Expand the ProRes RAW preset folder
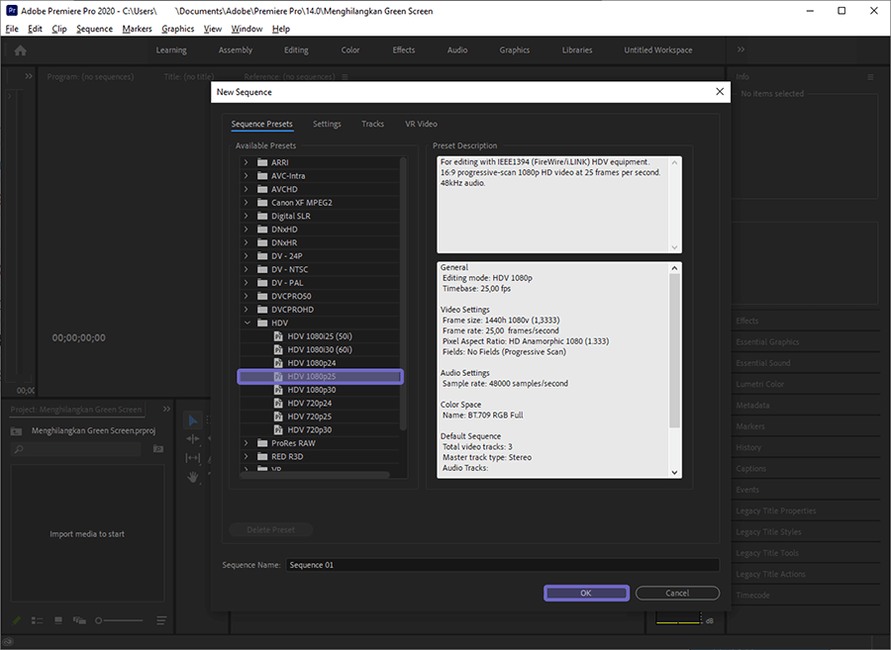Image resolution: width=891 pixels, height=650 pixels. tap(247, 443)
